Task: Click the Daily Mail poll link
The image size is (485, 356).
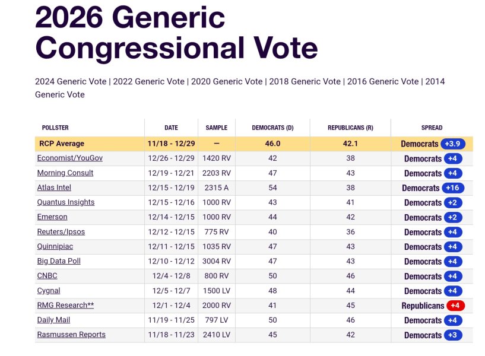Action: point(54,320)
